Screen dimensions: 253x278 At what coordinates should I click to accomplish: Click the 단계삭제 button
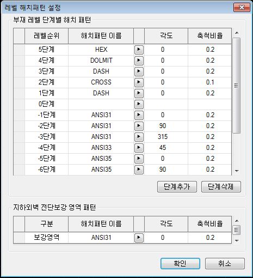pyautogui.click(x=221, y=186)
